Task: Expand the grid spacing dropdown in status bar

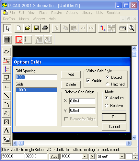Action: 85,156
